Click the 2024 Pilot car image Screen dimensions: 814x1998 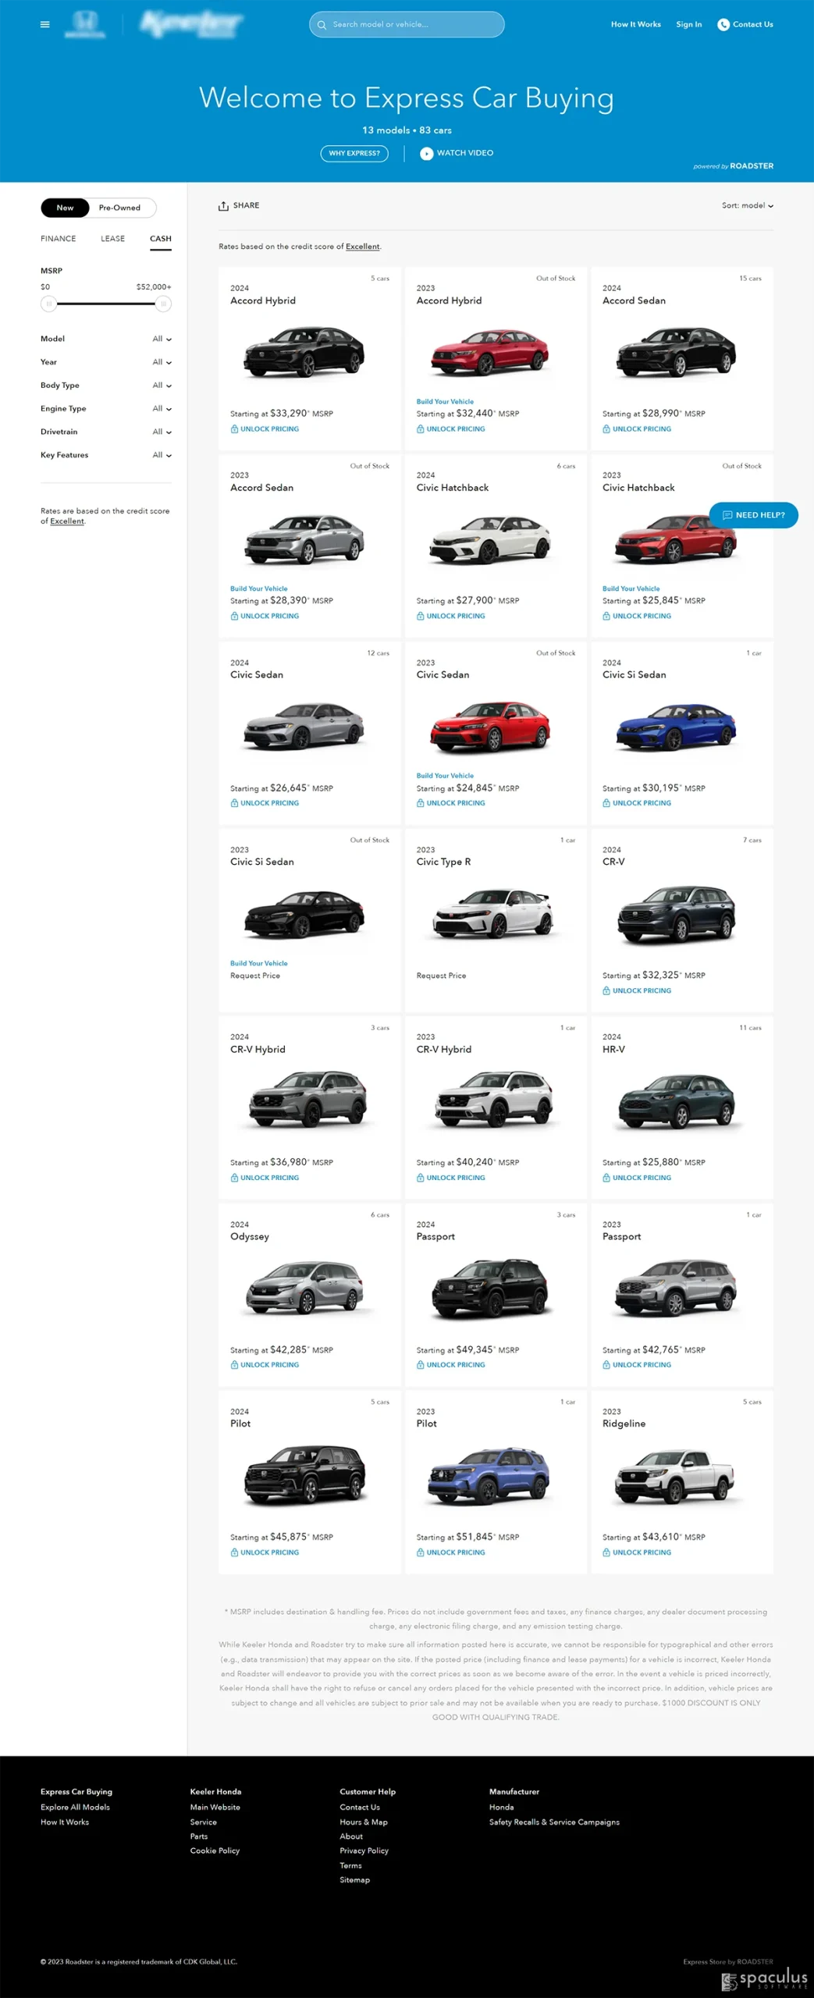[x=304, y=1475]
